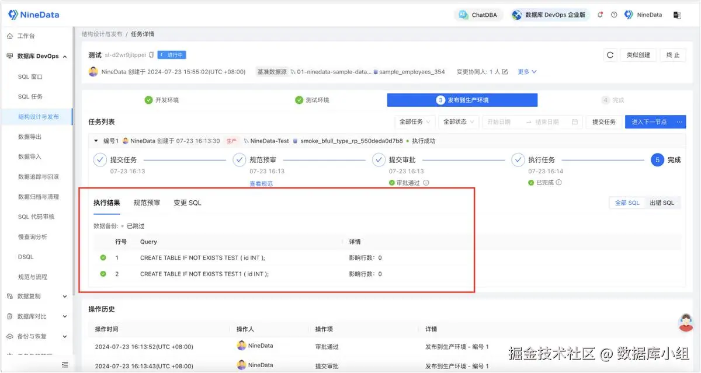
Task: Select the 开发环境 stage
Action: click(x=162, y=100)
